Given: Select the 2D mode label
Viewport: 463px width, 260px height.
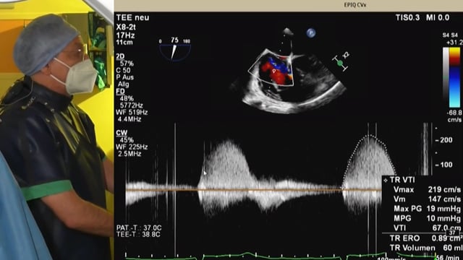Looking at the screenshot, I should pyautogui.click(x=120, y=56).
